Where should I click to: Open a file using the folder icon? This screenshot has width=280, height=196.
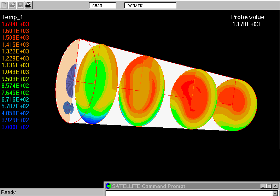point(12,5)
